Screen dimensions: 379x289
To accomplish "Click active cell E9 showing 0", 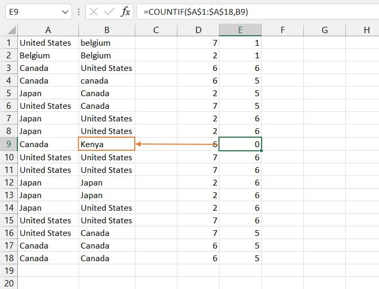I will pyautogui.click(x=240, y=144).
